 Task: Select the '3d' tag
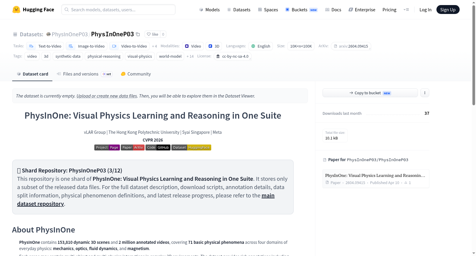coord(46,56)
